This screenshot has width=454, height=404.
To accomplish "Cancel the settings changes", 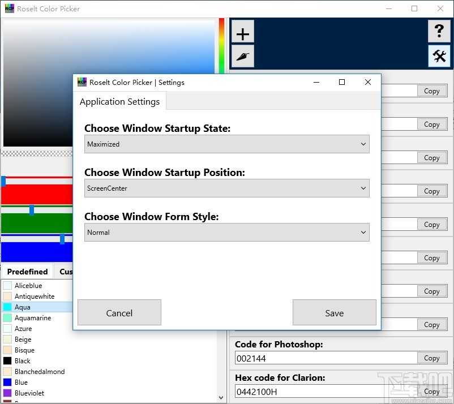I will coord(119,312).
